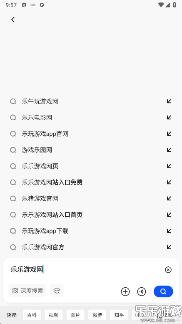Tap the plus circle icon

(x=125, y=291)
